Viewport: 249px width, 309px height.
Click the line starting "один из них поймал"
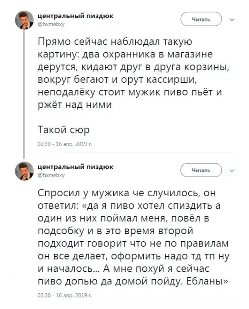tap(129, 218)
